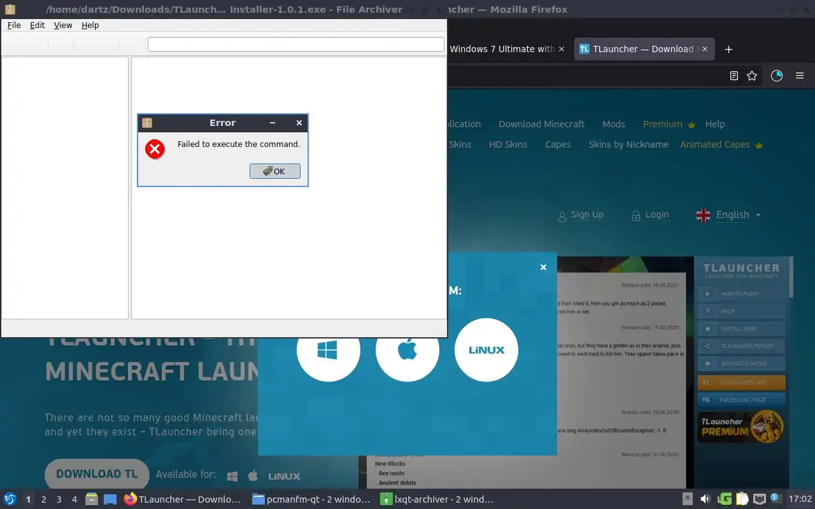
Task: Click FACEBOOK PAGE in launcher sidebar
Action: tap(742, 400)
